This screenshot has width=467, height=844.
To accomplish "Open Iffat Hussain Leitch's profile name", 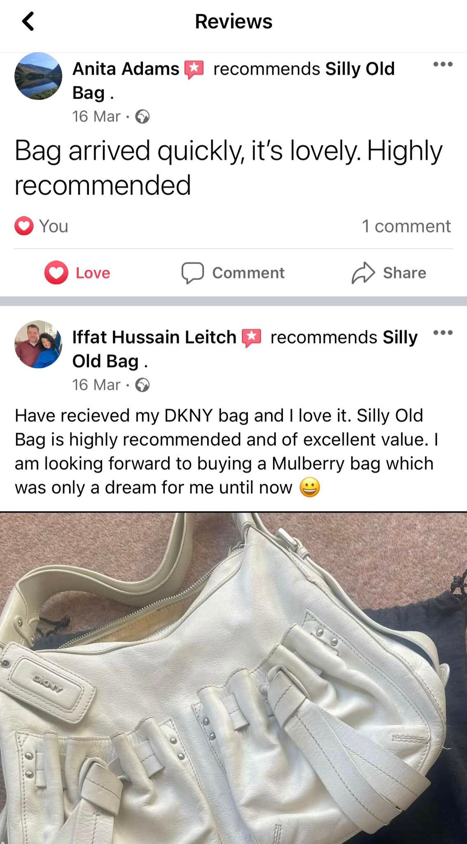I will click(x=154, y=337).
